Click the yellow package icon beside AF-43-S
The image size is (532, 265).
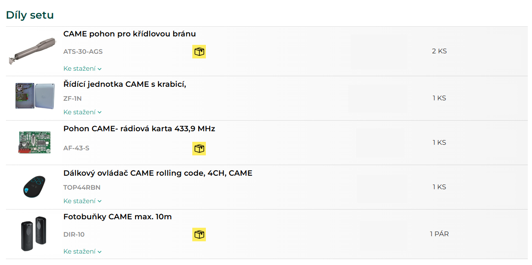199,149
